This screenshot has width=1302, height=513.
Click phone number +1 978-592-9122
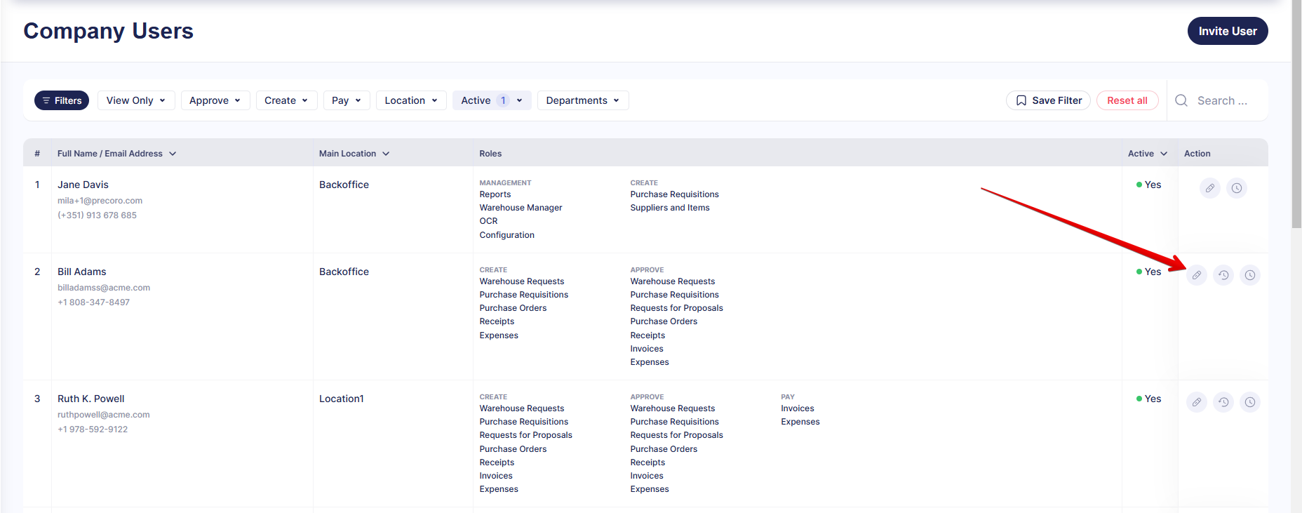click(93, 429)
